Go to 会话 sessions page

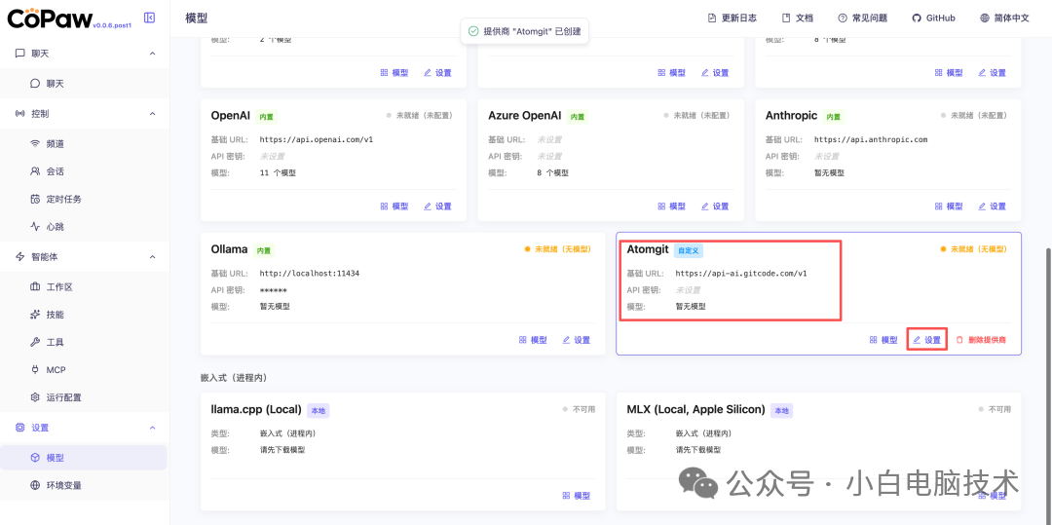83,171
